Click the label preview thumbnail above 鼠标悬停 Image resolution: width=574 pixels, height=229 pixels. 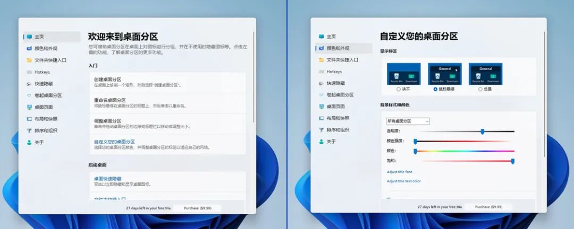(x=445, y=74)
